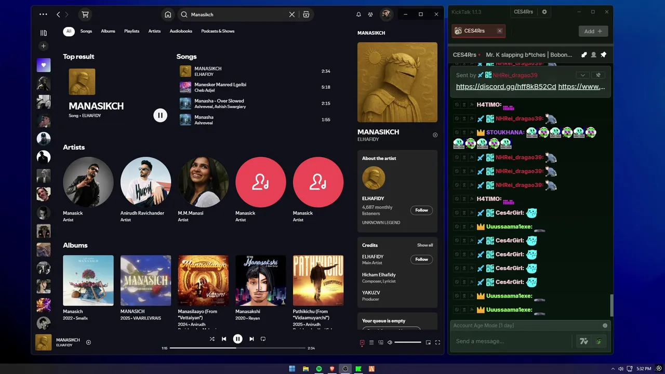Open the Manasakshi album by Reyan
The width and height of the screenshot is (665, 374).
(261, 288)
